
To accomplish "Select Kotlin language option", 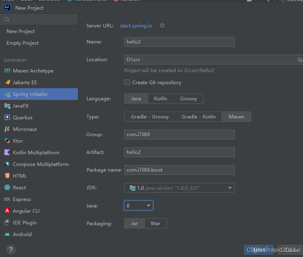I will pyautogui.click(x=161, y=99).
